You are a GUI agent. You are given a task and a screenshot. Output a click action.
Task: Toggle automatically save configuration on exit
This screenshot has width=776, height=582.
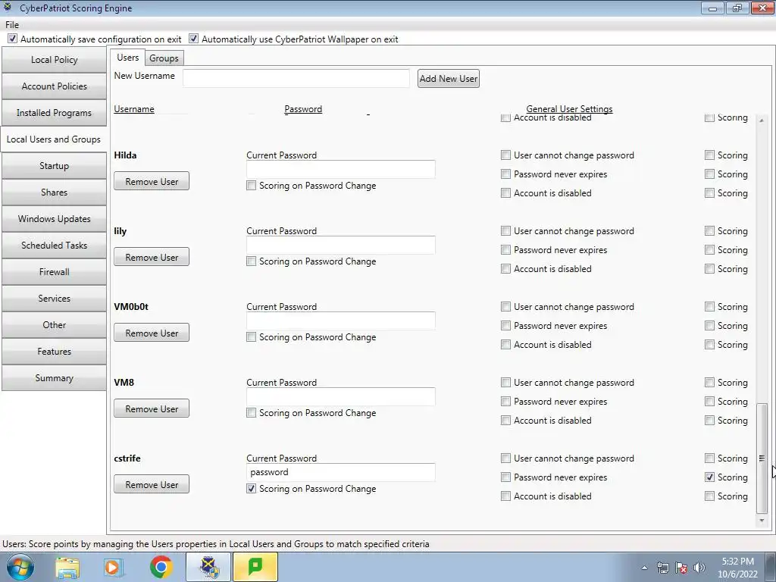click(x=12, y=39)
